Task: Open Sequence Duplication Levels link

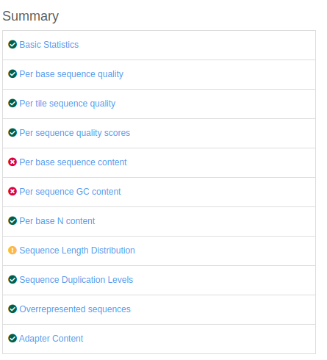Action: (x=76, y=280)
